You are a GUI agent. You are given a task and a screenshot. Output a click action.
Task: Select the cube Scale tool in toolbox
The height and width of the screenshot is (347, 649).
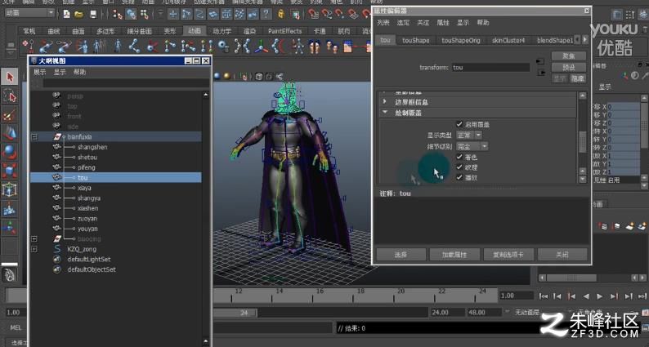coord(10,171)
